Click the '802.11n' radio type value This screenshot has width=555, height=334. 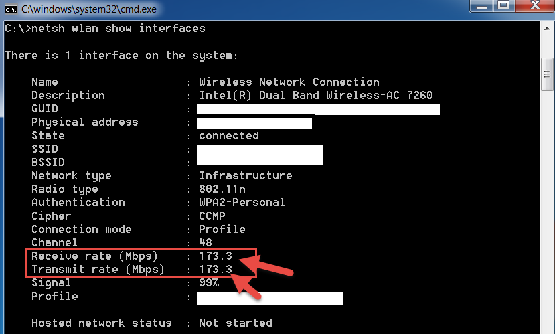tap(222, 189)
